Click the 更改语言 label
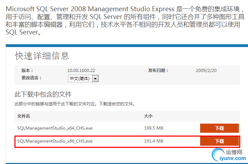Screen dimensions: 248x164 click(x=31, y=78)
